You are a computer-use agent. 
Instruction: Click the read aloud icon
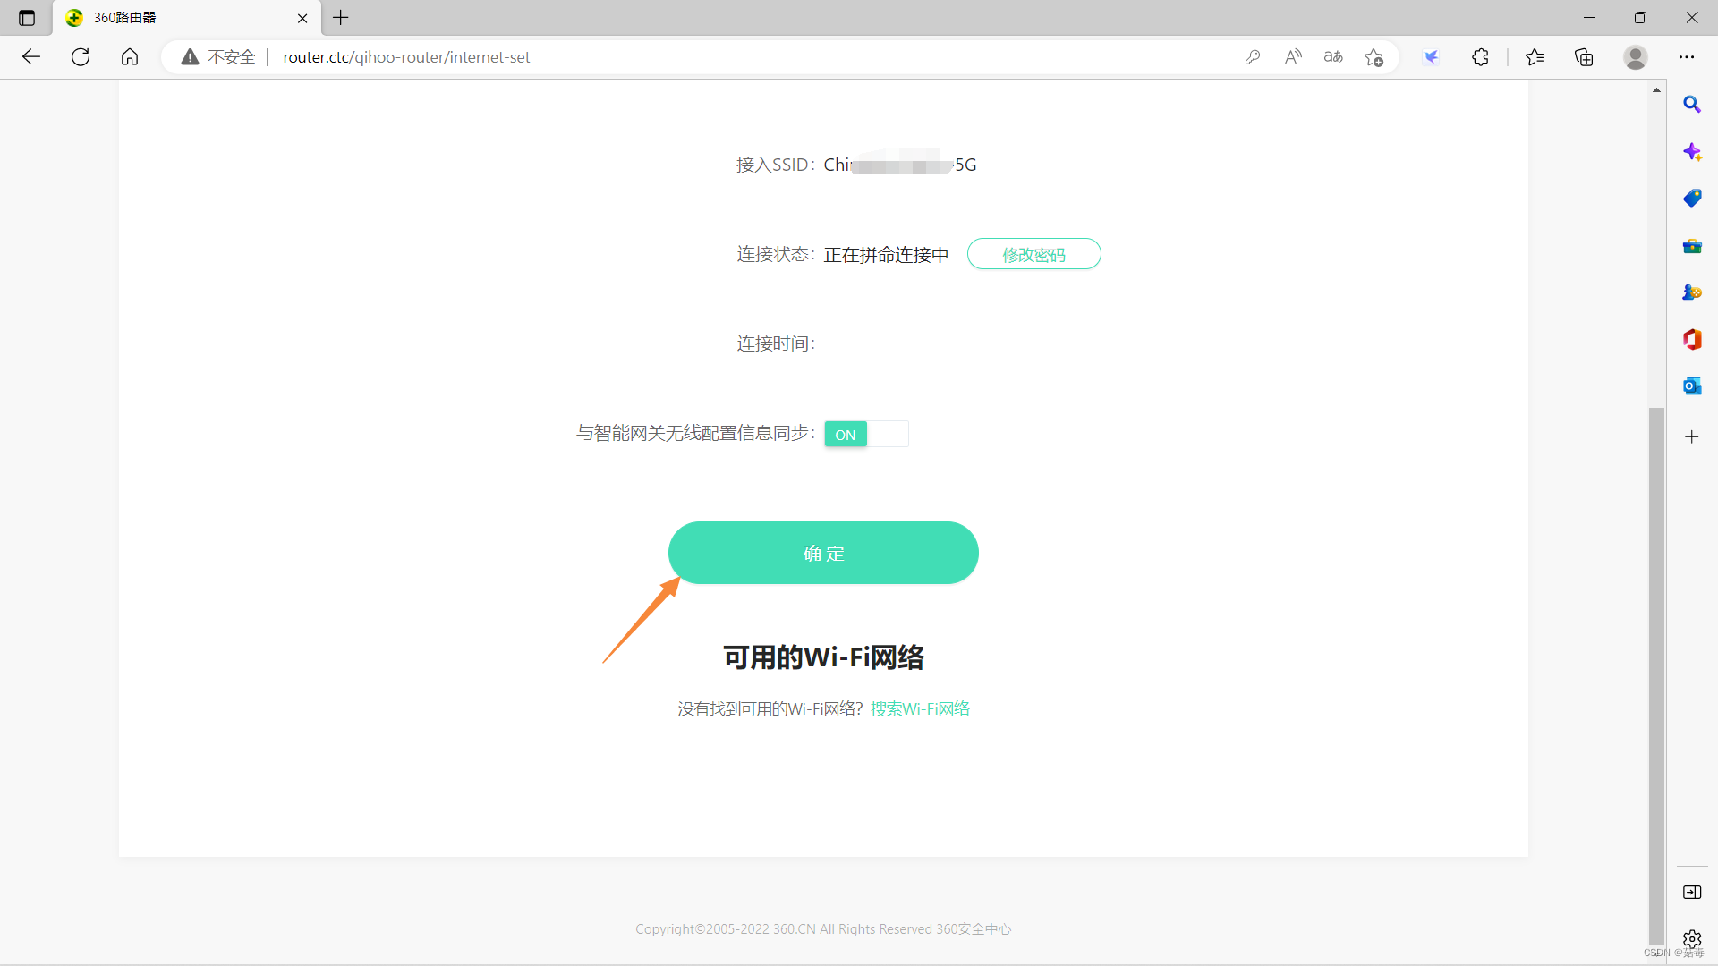tap(1293, 57)
